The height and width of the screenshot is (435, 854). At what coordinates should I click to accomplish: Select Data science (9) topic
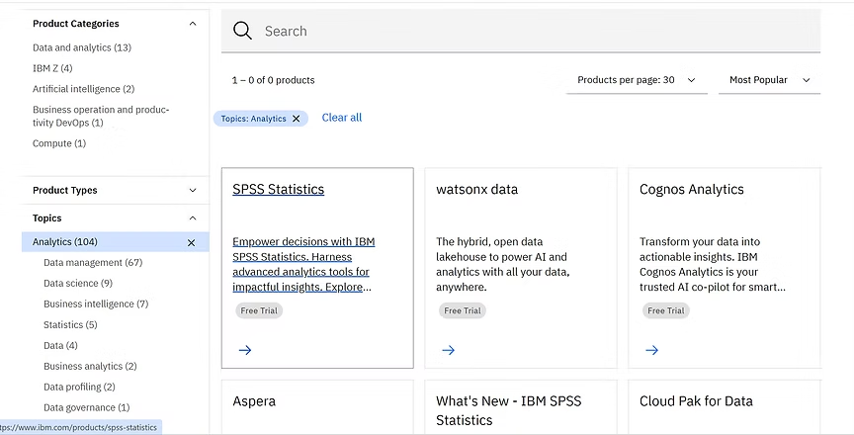point(78,283)
